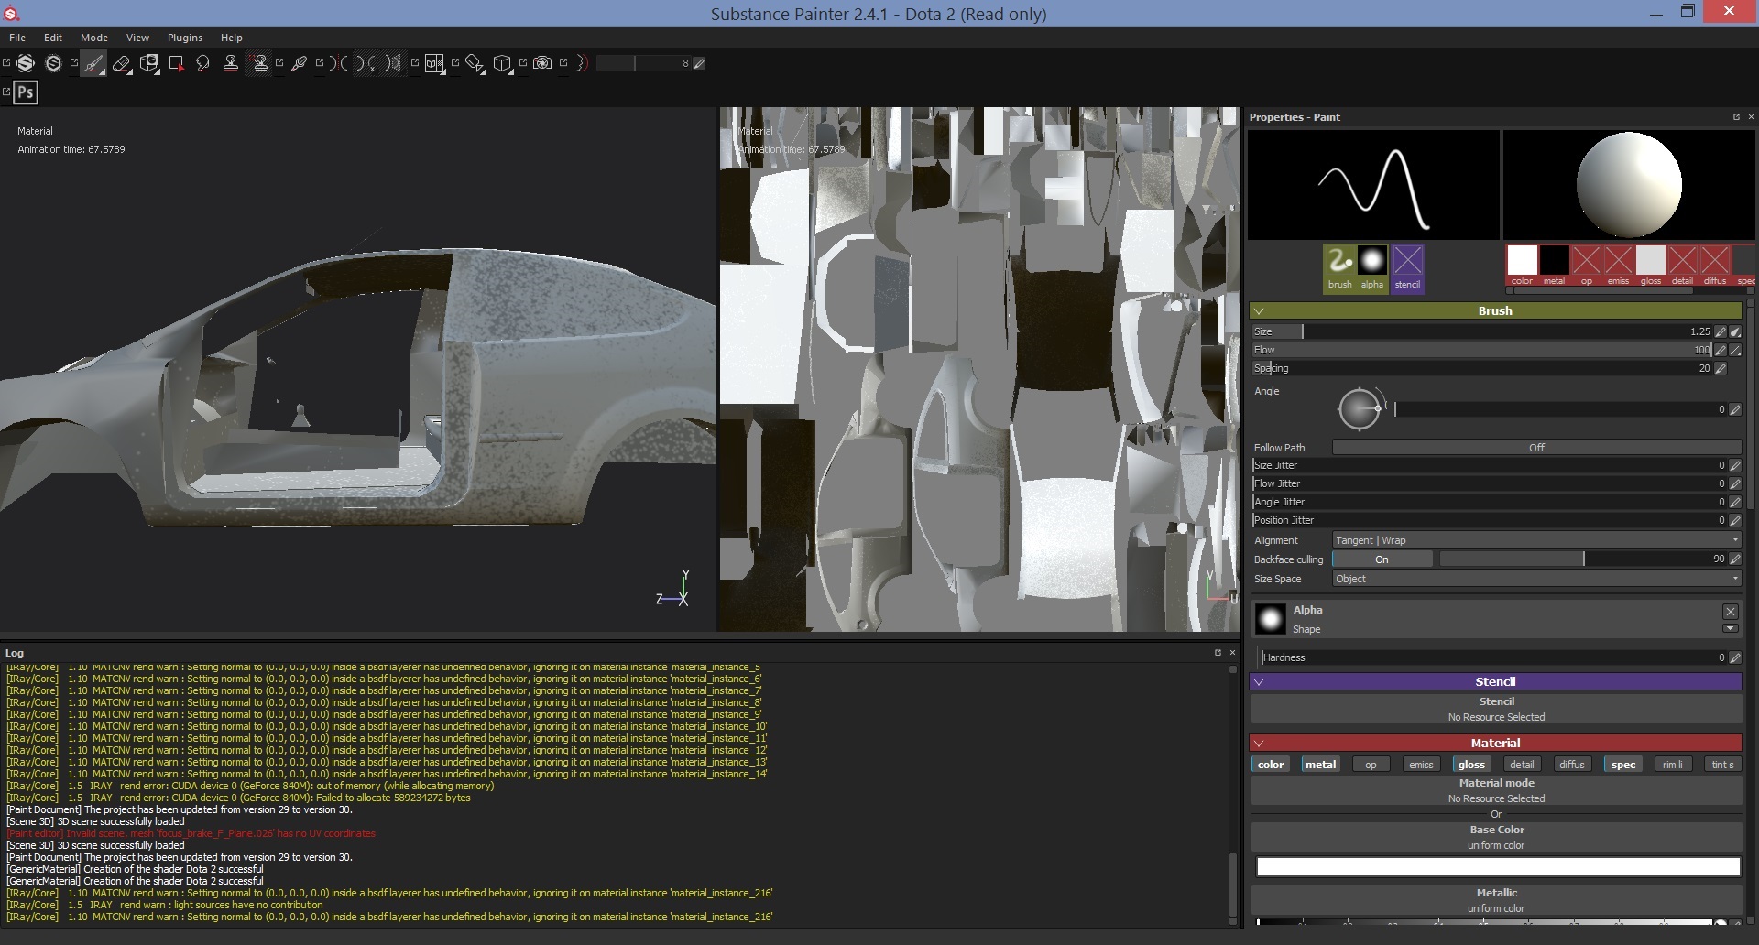The image size is (1759, 945).
Task: Toggle the spec channel button
Action: coord(1622,765)
